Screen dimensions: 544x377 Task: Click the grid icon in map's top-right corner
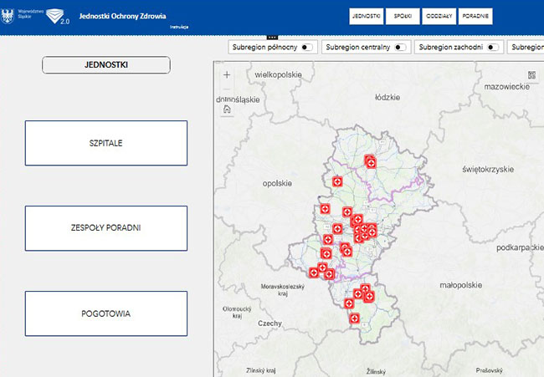click(530, 74)
